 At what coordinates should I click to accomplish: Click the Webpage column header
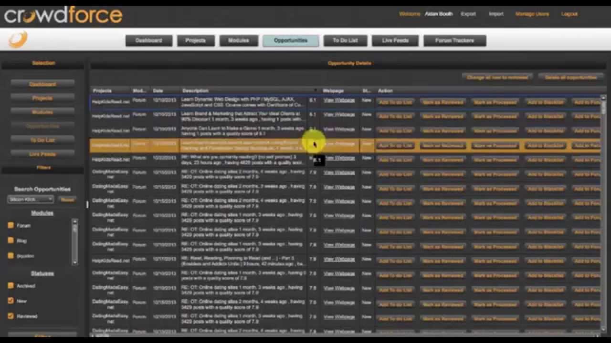[333, 91]
